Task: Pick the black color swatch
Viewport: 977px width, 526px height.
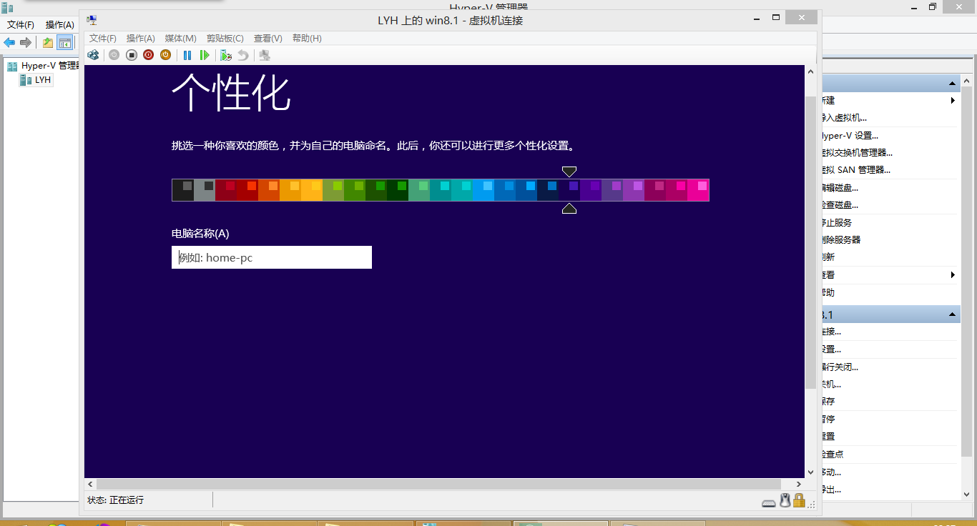Action: pyautogui.click(x=183, y=190)
